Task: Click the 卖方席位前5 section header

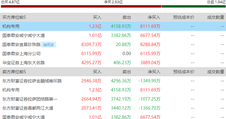Action: [14, 72]
